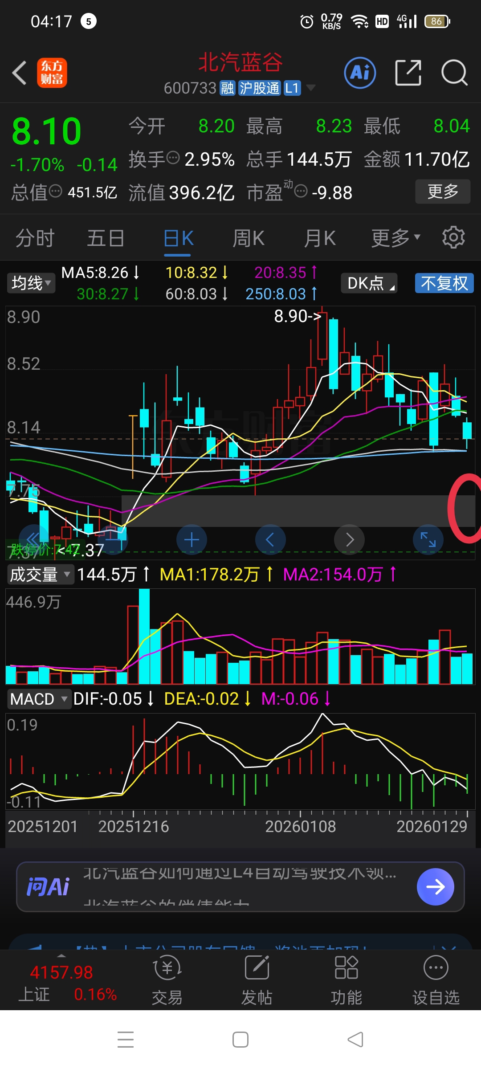Open 功能 functions icon
The width and height of the screenshot is (481, 1069).
[x=346, y=968]
